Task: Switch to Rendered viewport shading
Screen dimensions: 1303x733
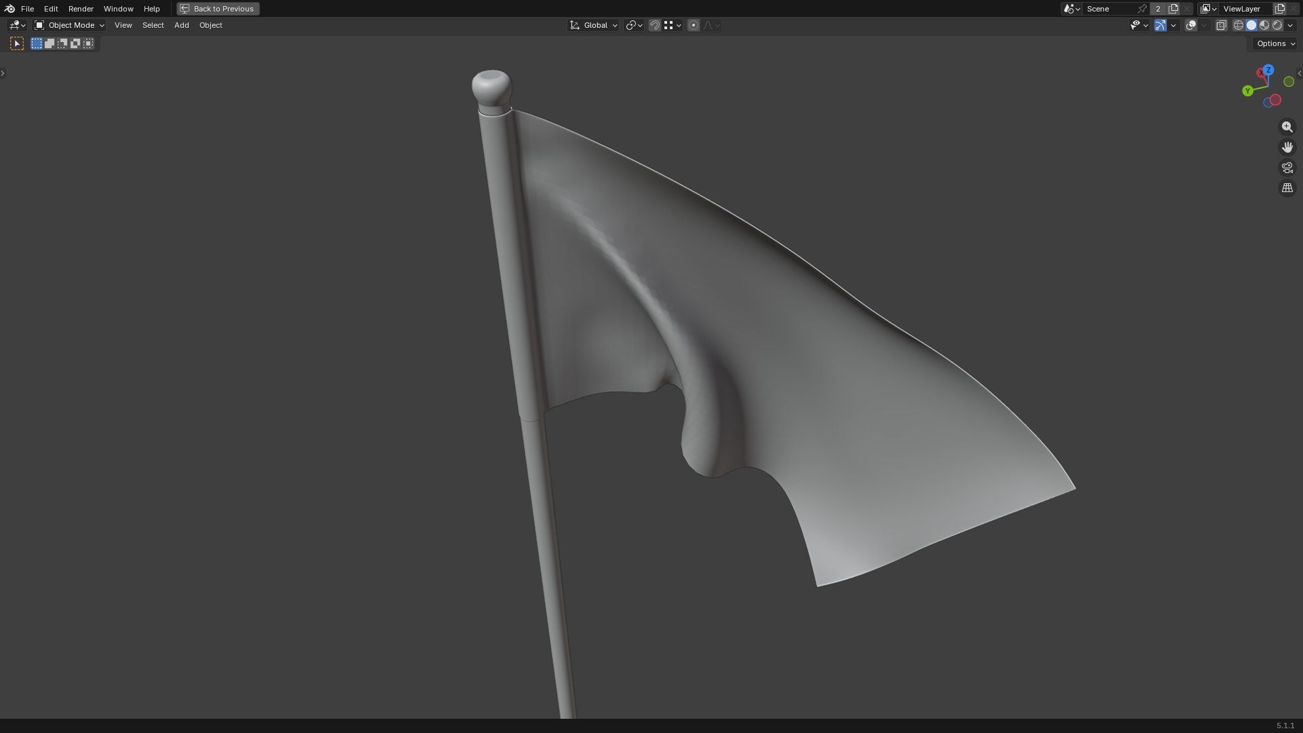Action: click(1277, 25)
